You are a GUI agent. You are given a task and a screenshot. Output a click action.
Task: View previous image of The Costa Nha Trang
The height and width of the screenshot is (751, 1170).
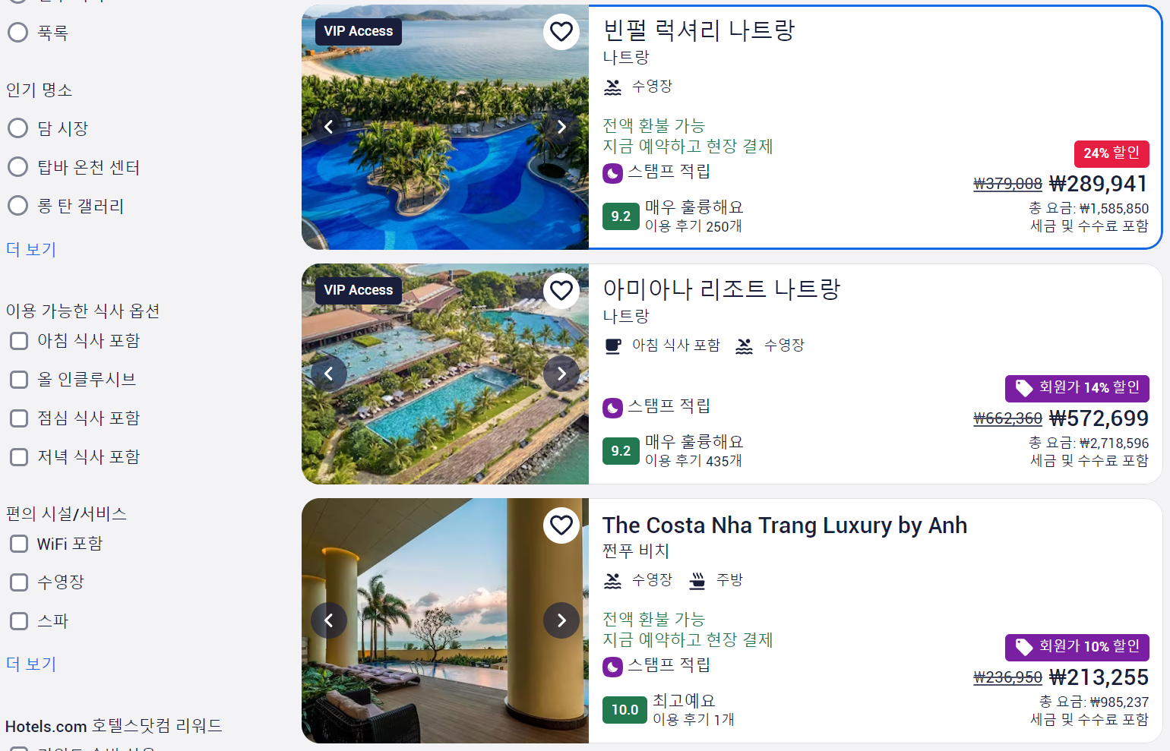click(329, 620)
